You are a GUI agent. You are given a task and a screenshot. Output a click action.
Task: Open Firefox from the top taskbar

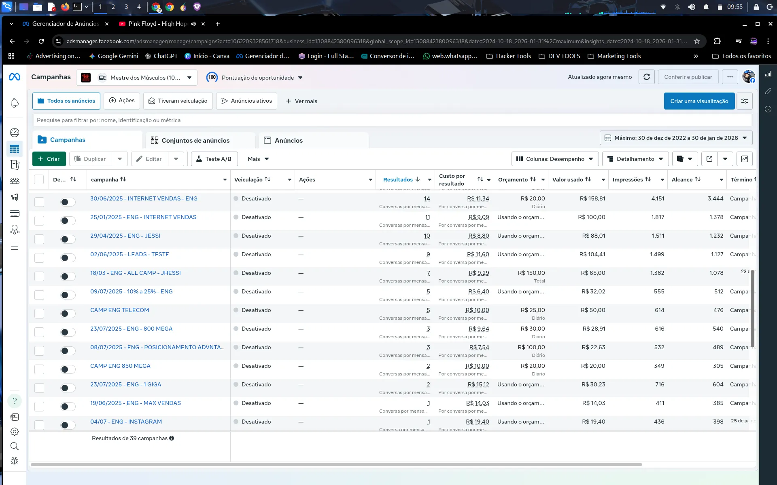[65, 7]
